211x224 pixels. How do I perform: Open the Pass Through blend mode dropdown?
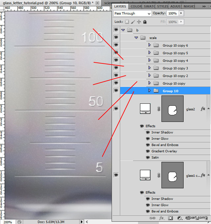click(x=132, y=14)
